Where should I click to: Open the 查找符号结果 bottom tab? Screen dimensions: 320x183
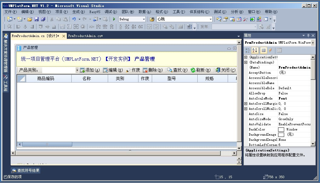(26, 170)
